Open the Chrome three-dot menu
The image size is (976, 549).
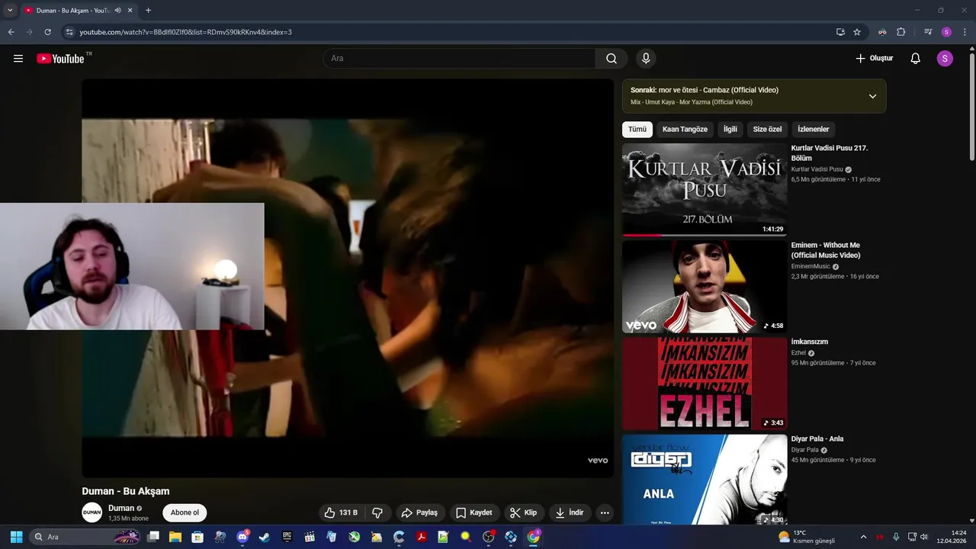pos(965,32)
